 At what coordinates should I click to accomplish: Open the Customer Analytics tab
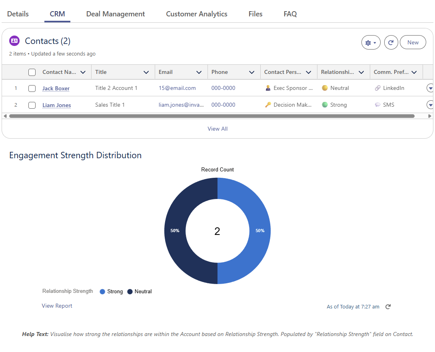197,14
